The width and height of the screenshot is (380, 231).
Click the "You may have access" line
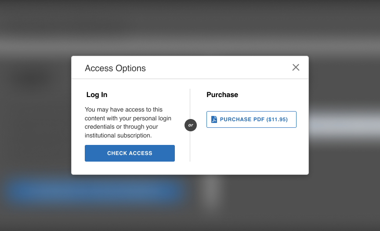pyautogui.click(x=123, y=109)
